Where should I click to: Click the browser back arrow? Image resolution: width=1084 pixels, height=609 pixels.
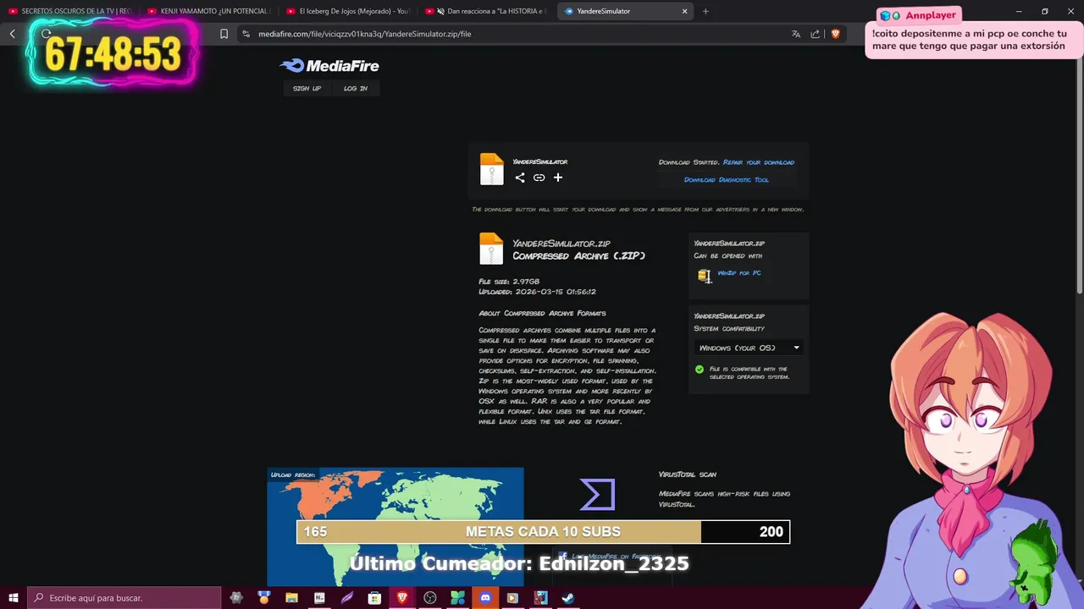point(13,34)
